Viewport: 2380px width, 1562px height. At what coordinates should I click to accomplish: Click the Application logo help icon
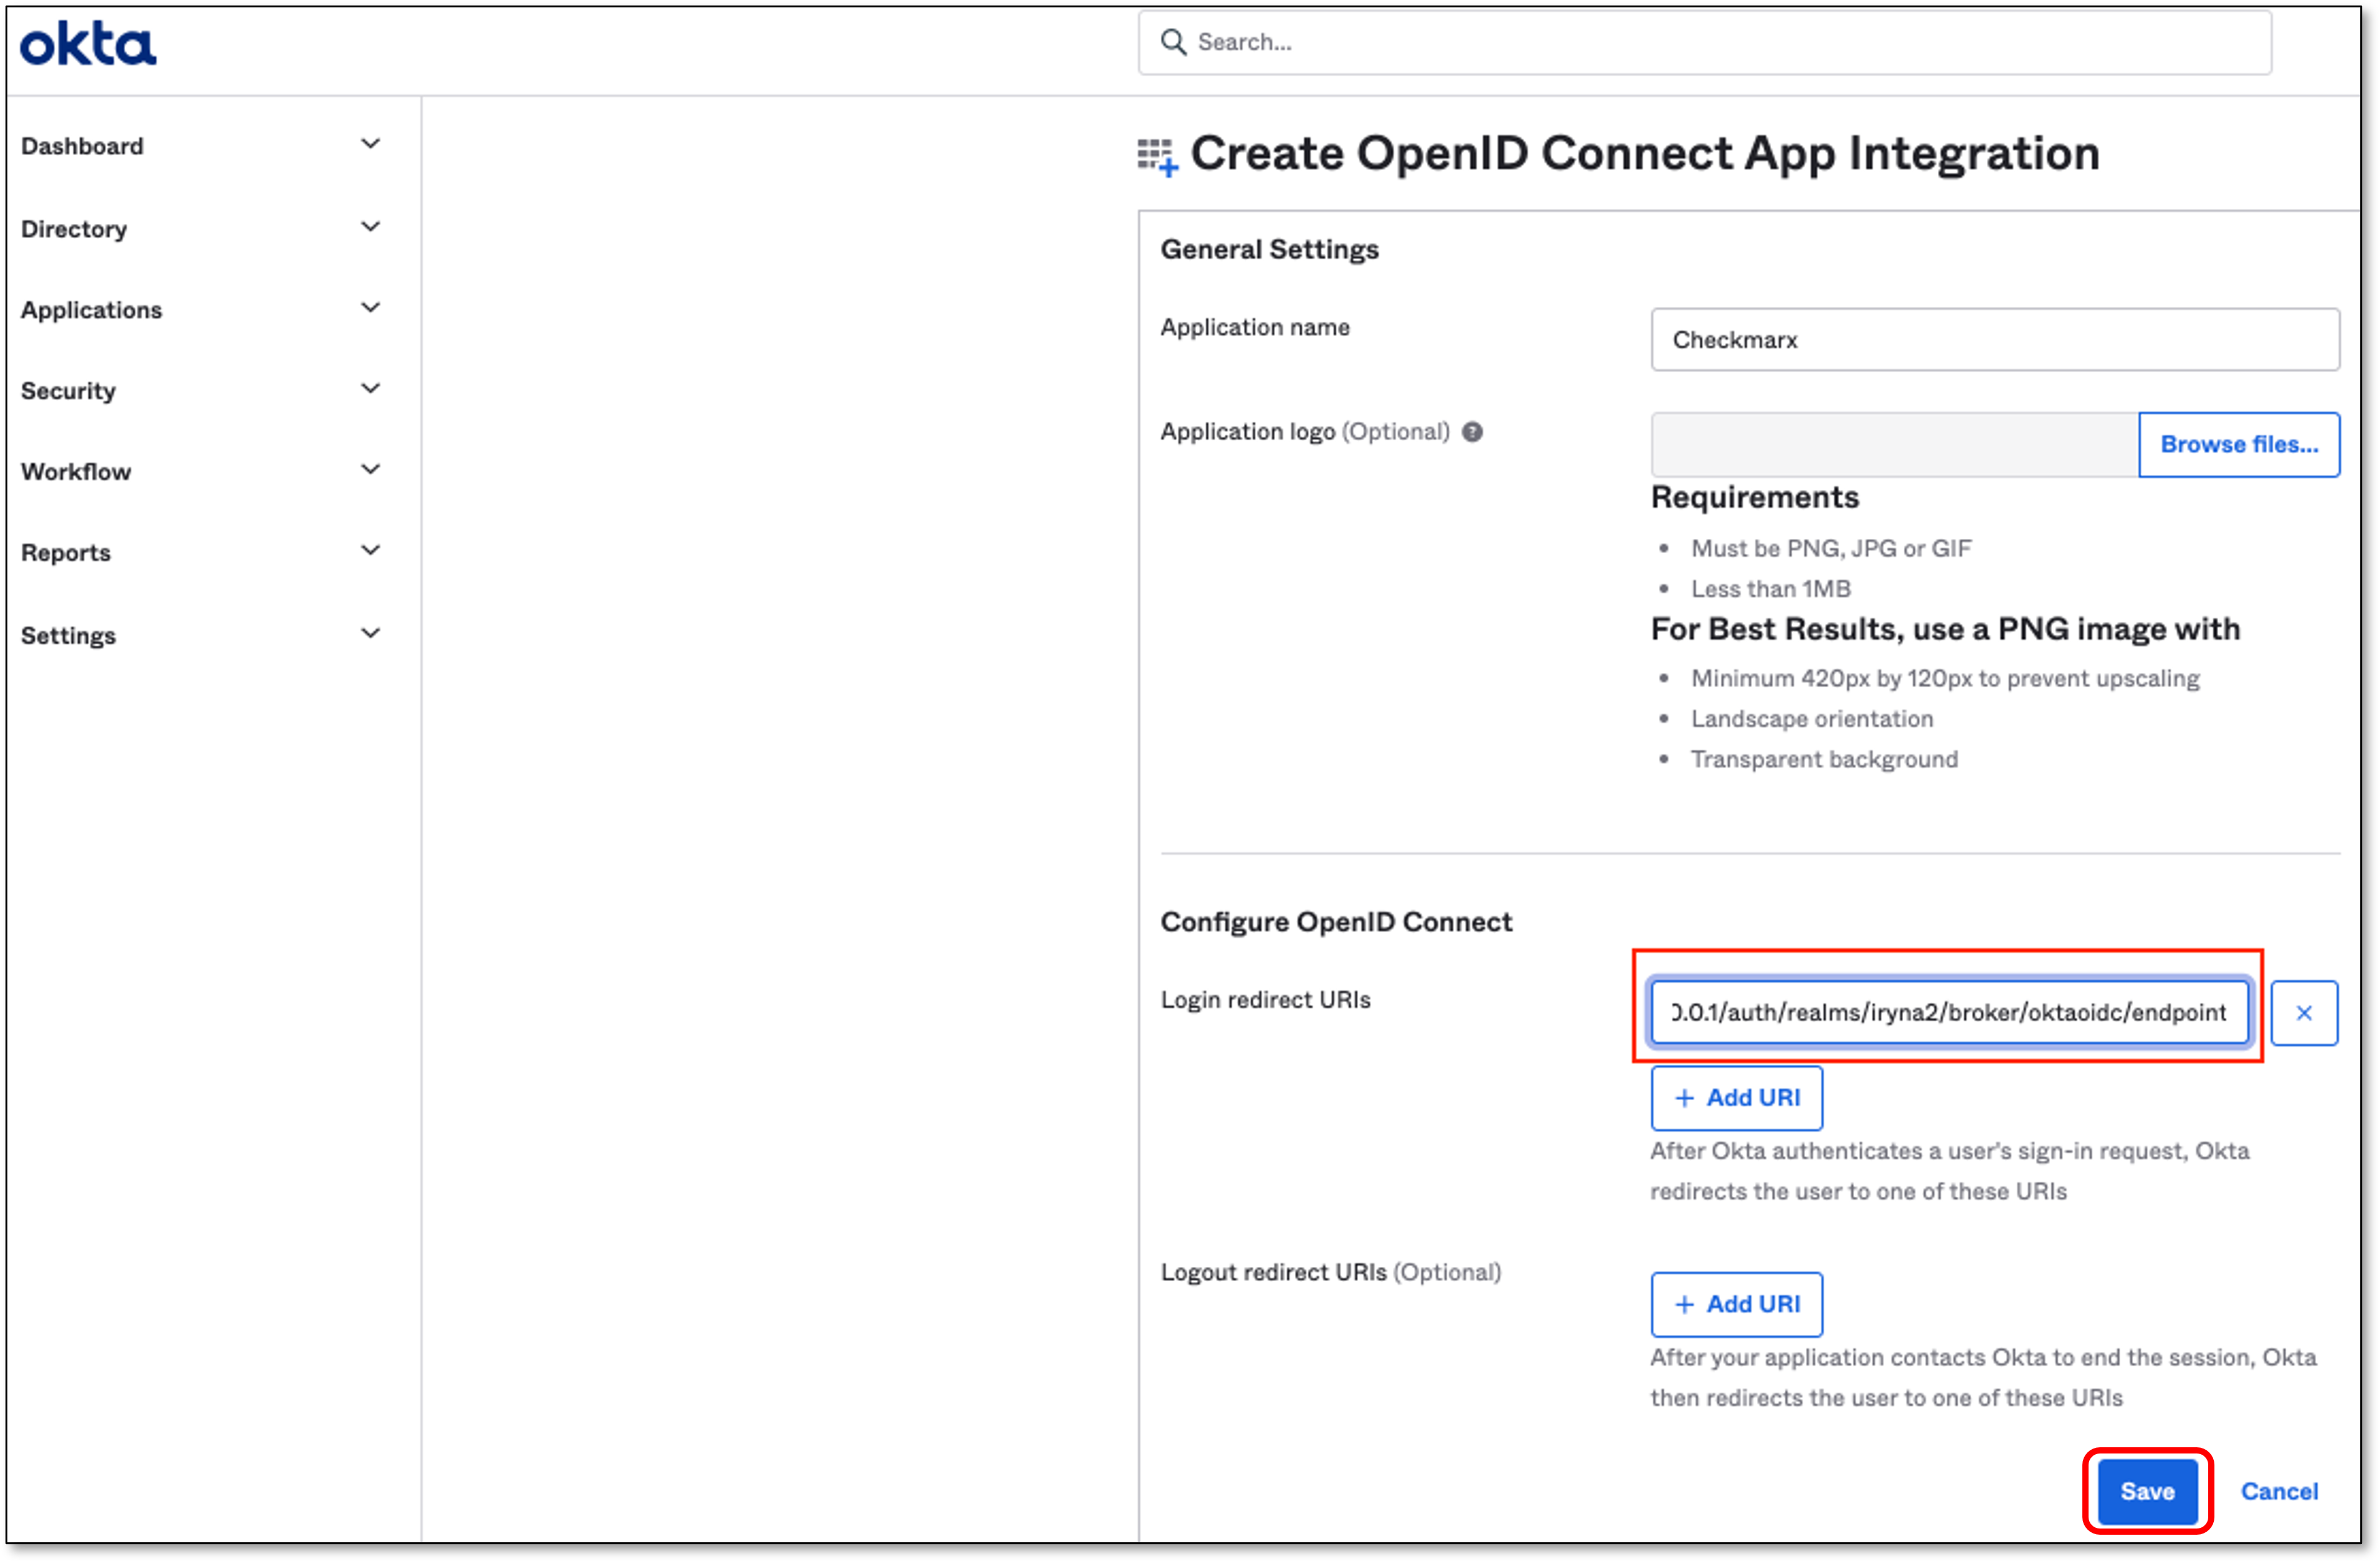pos(1472,432)
